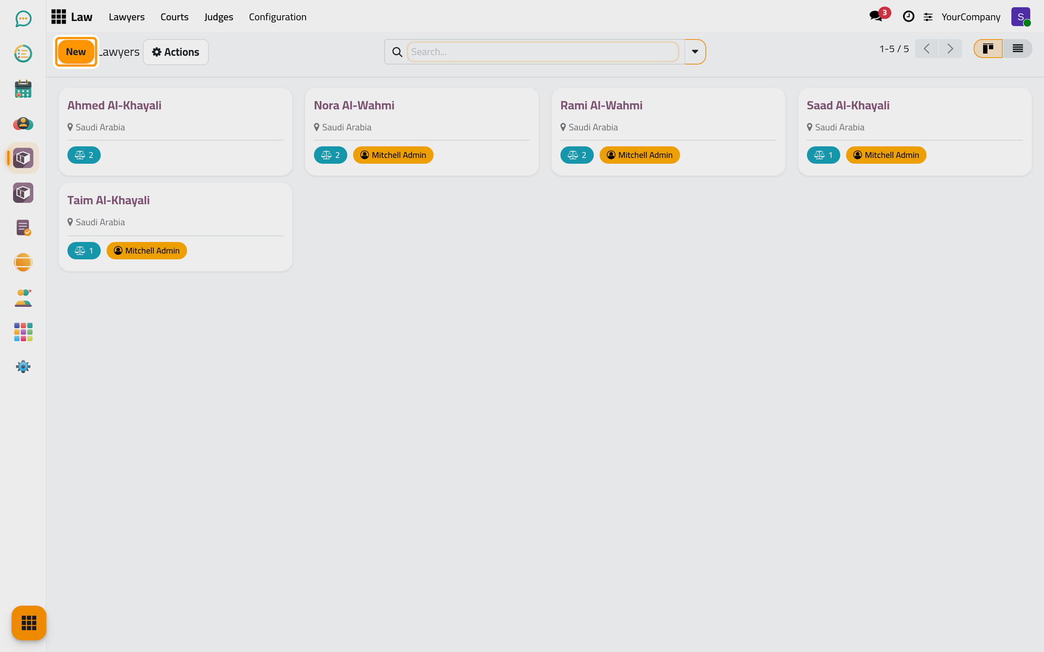Viewport: 1044px width, 652px height.
Task: Go to previous page of records
Action: point(927,49)
